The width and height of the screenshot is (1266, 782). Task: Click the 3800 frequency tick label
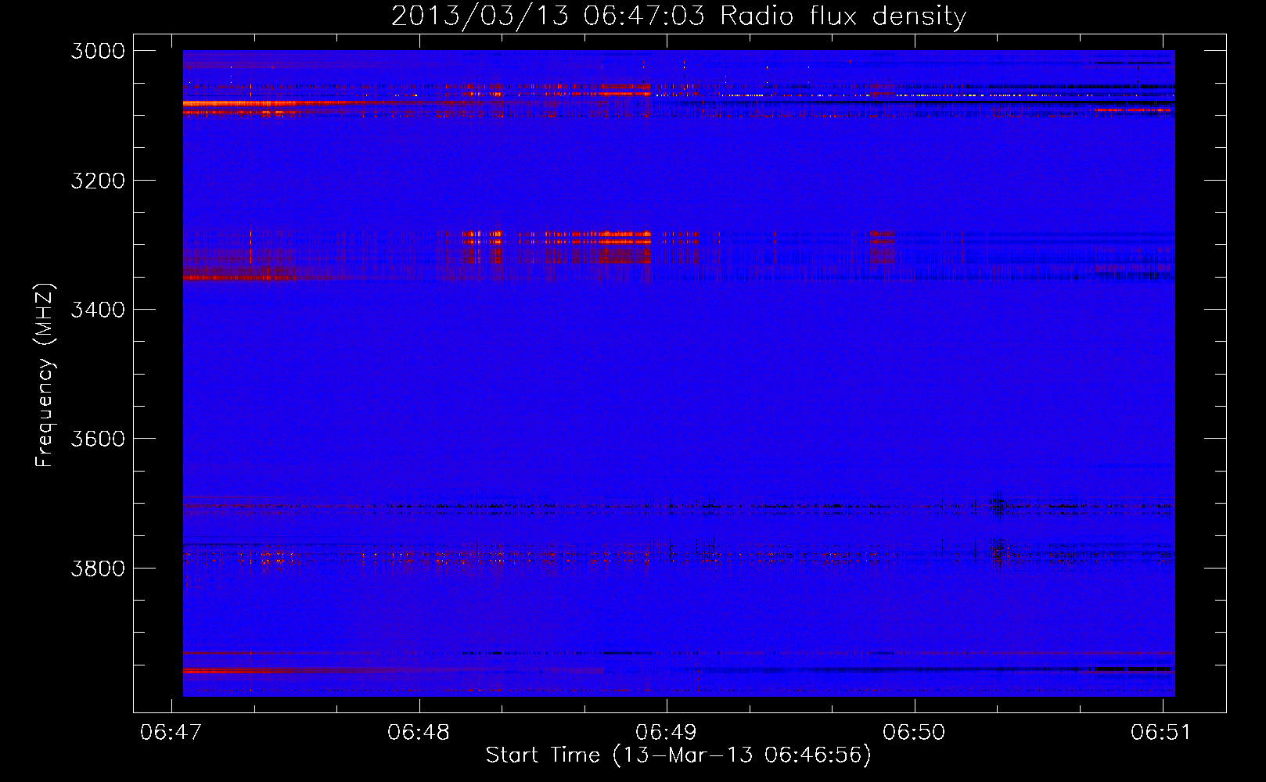coord(98,568)
